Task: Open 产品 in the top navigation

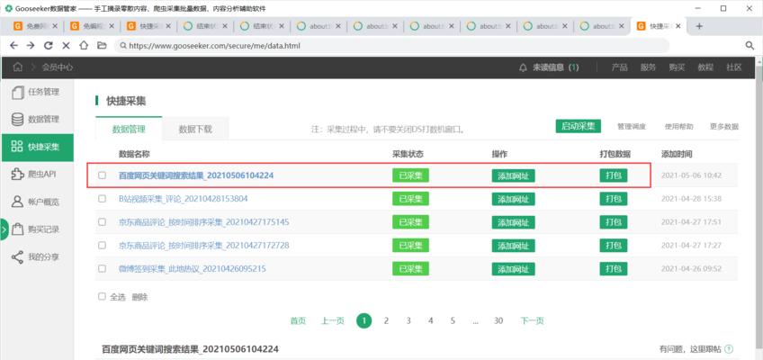Action: tap(619, 67)
